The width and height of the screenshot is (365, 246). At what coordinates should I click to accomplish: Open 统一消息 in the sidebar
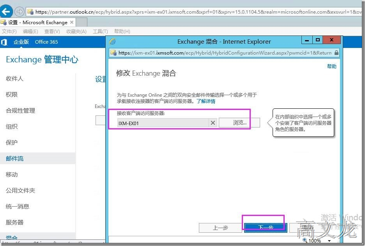click(x=18, y=207)
